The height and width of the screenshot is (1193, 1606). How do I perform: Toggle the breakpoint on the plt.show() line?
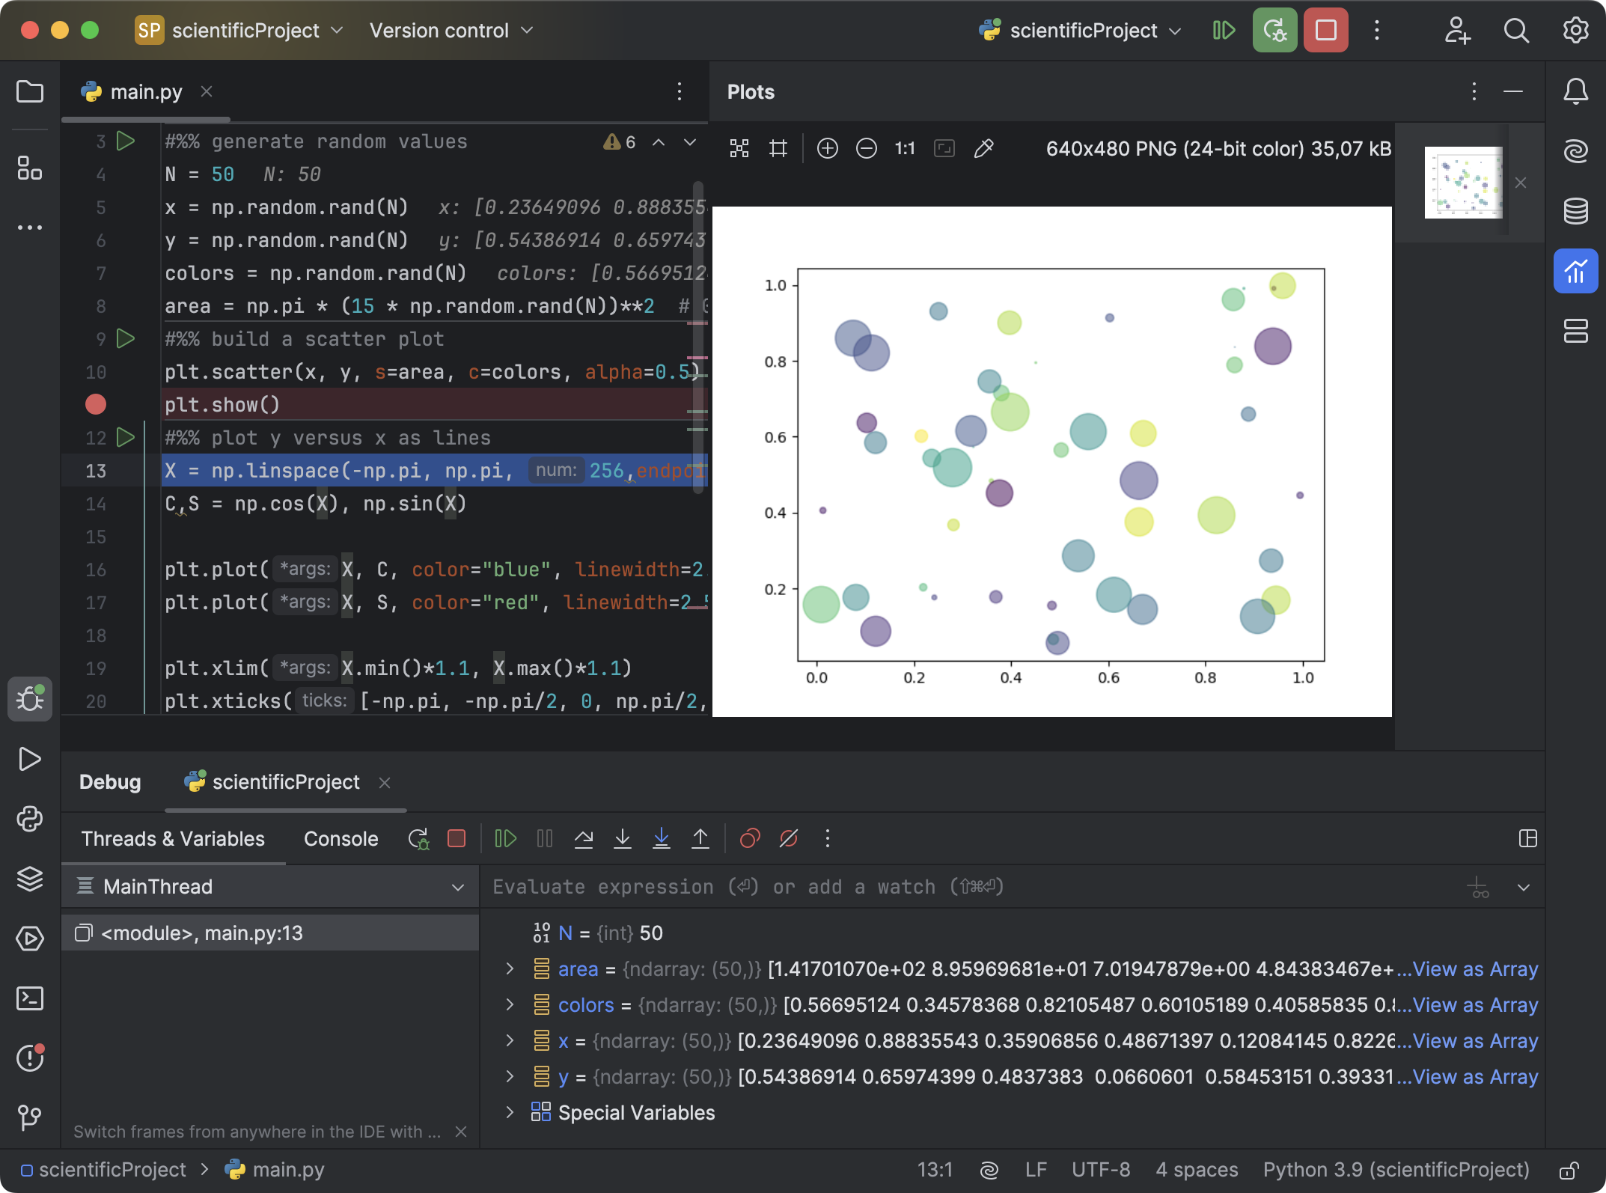point(96,405)
